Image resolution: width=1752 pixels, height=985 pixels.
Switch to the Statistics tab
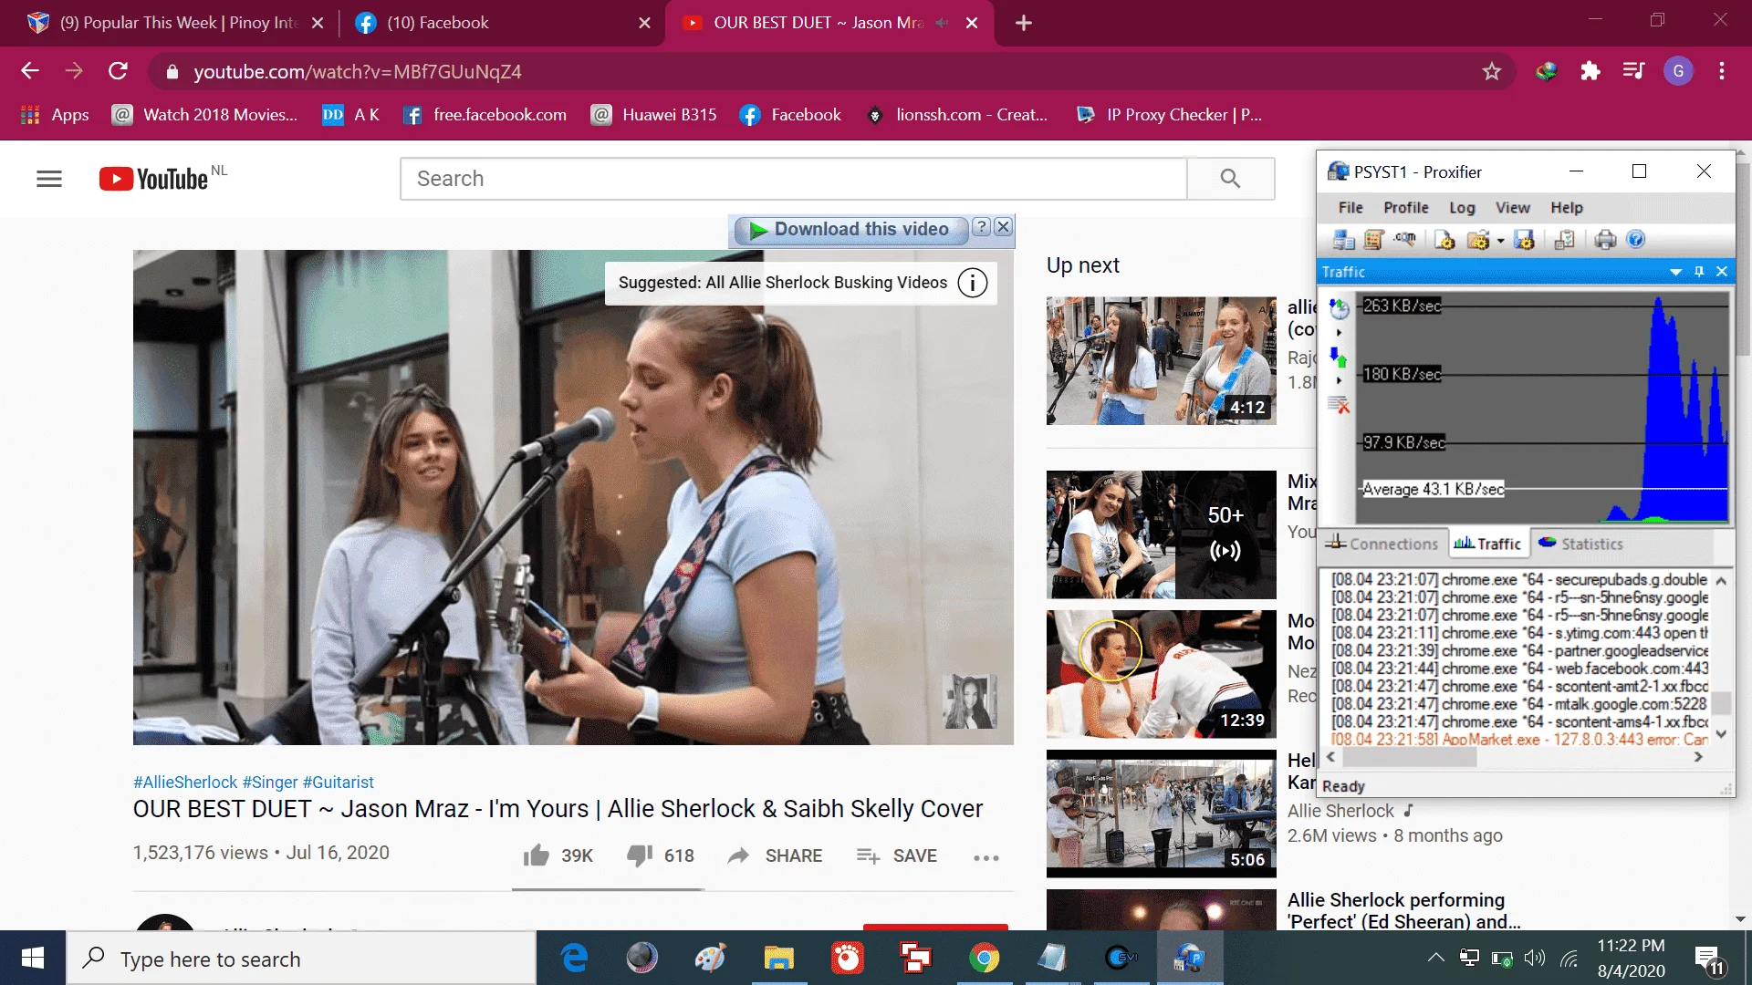coord(1581,544)
